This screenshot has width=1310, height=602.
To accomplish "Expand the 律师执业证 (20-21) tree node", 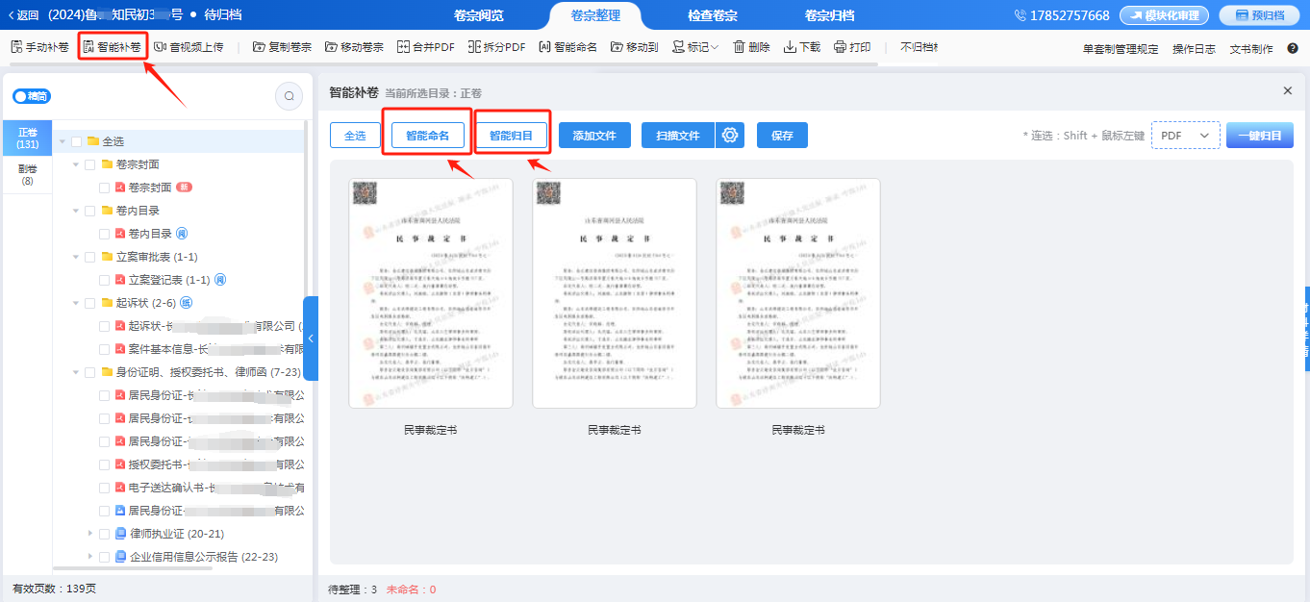I will pyautogui.click(x=91, y=534).
